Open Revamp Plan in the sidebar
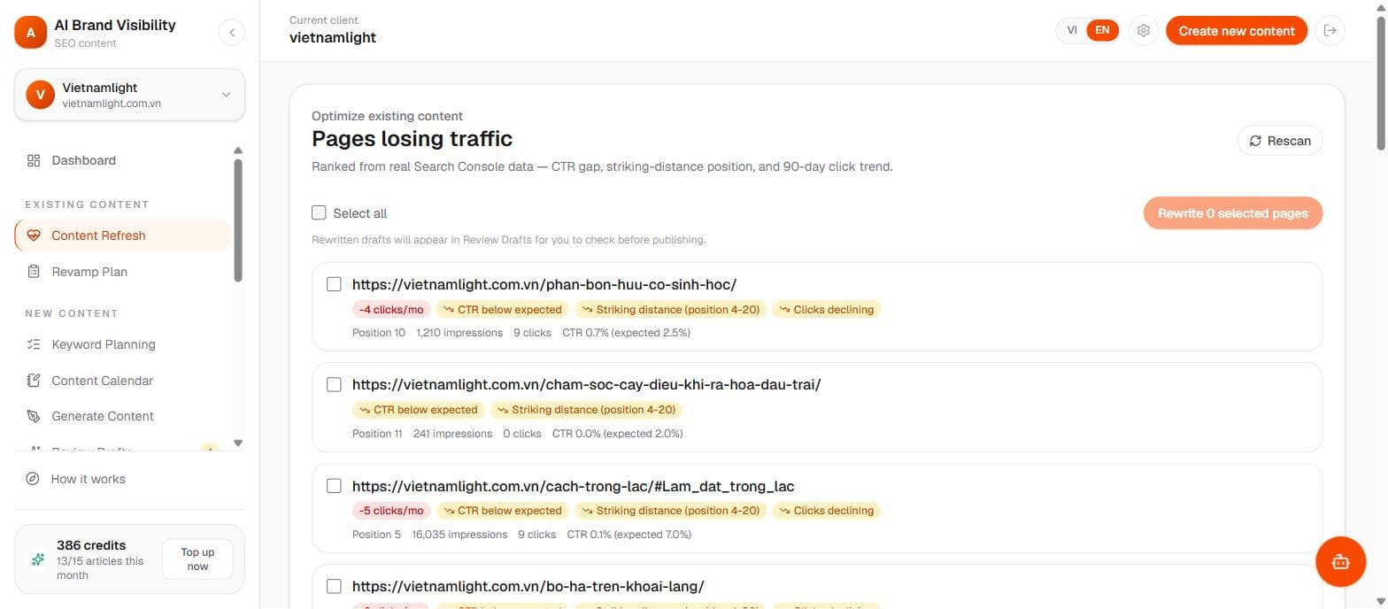Screen dimensions: 1388x609 coord(122,272)
